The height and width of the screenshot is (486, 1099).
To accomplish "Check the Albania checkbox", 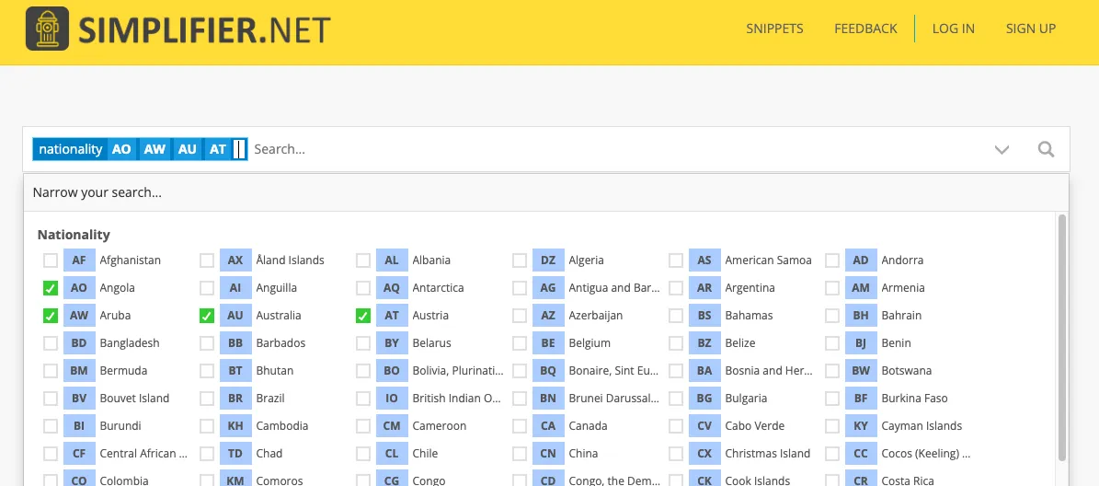I will (x=363, y=260).
